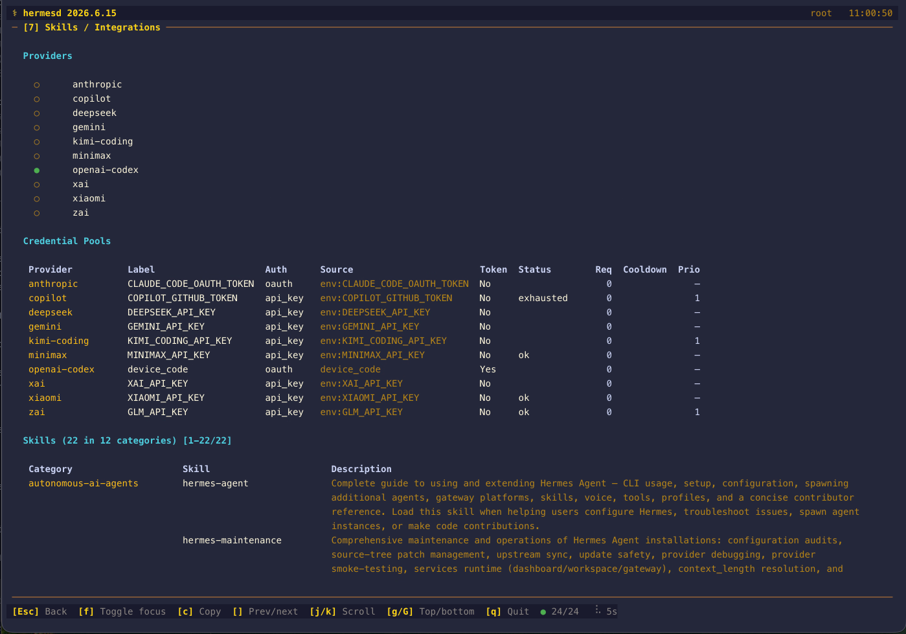906x634 pixels.
Task: Click the "KIMI_CODING_API_KEY" label cell
Action: (x=180, y=341)
